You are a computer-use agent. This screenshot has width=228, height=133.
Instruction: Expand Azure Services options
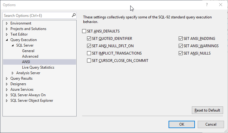[x=7, y=89]
